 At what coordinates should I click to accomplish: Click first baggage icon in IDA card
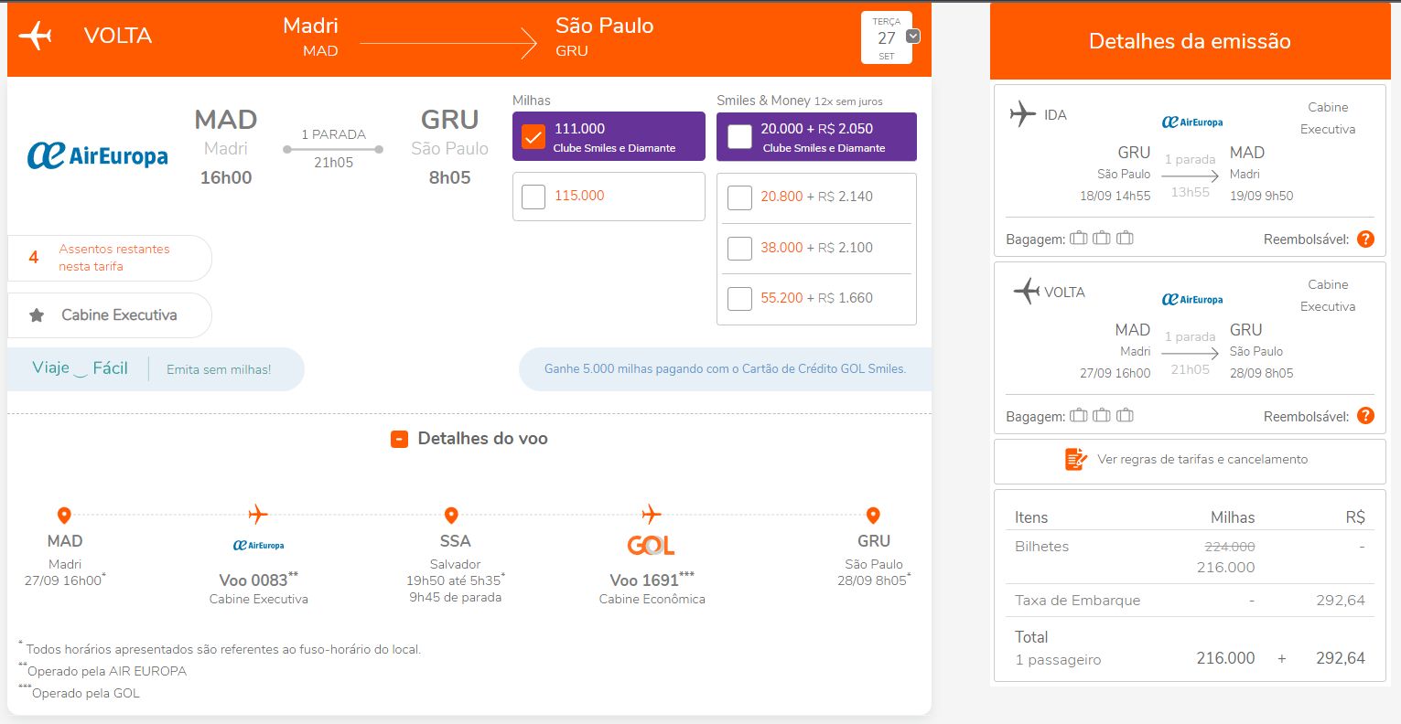1079,239
